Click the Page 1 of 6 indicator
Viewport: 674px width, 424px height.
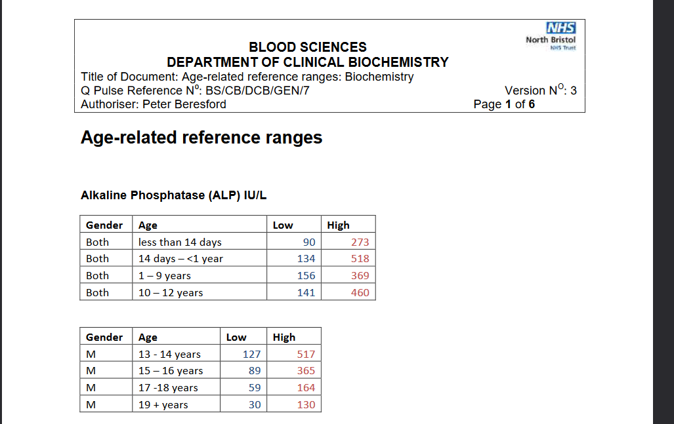click(x=503, y=104)
